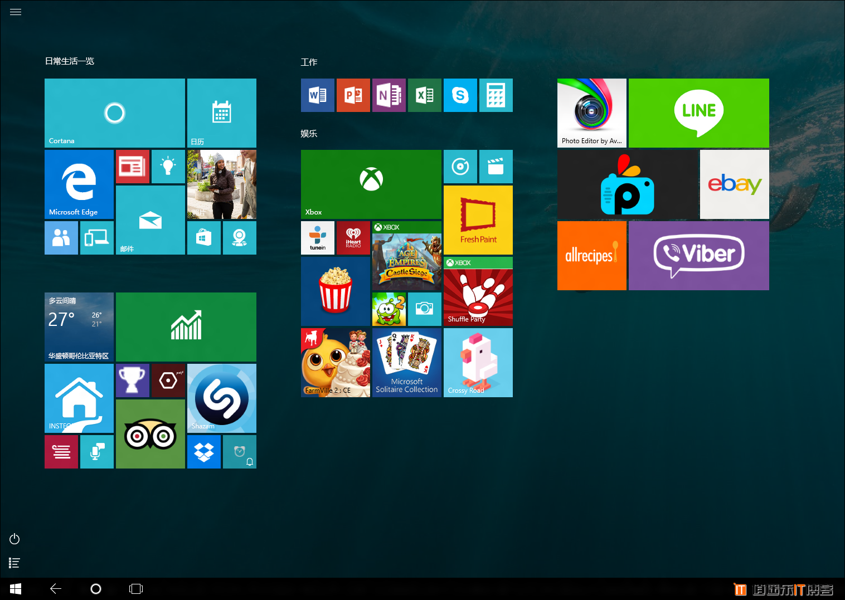Screen dimensions: 845x600
Task: Launch Age of Empires Castle Siege
Action: [x=407, y=256]
